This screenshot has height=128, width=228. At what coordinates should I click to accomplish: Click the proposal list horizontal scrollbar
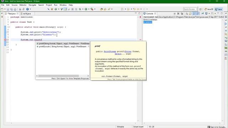58,76
